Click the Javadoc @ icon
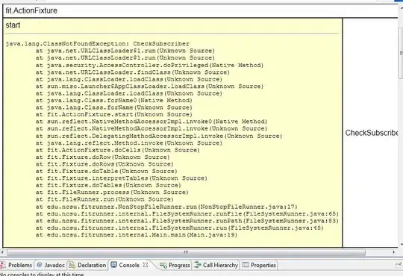Viewport: 403px width, 276px height. tap(40, 265)
